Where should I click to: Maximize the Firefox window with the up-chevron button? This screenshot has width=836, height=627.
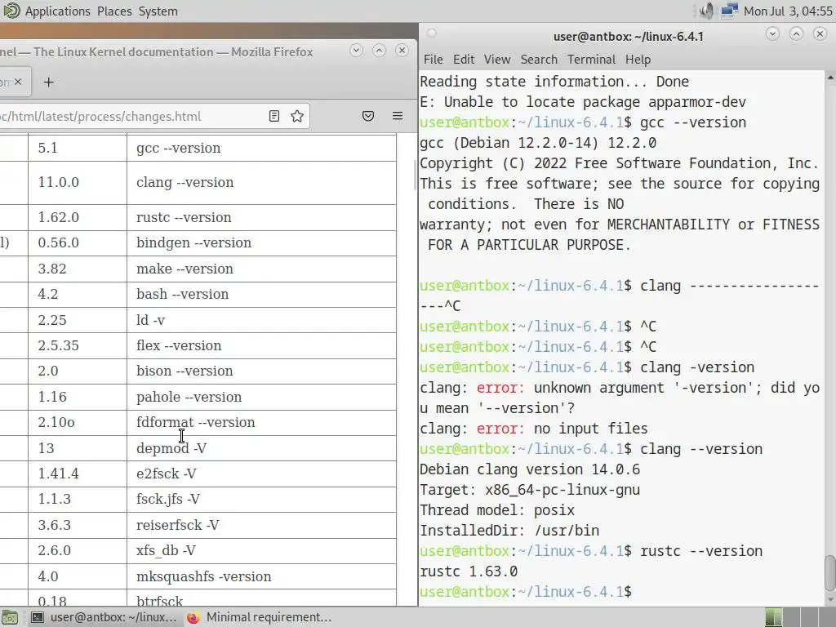[x=379, y=51]
